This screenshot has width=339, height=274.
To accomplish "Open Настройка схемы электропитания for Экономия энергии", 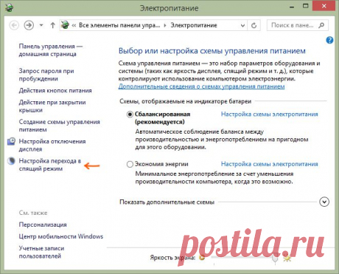I will [270, 164].
